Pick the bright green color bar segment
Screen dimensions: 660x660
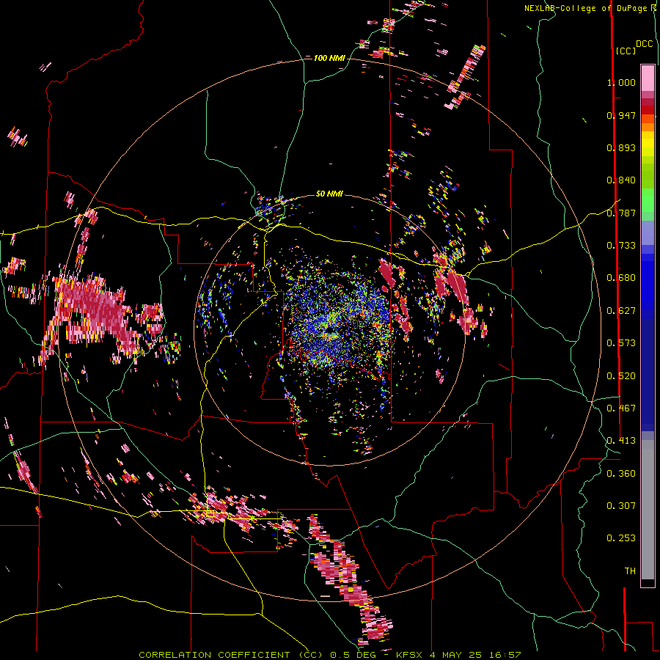coord(648,200)
